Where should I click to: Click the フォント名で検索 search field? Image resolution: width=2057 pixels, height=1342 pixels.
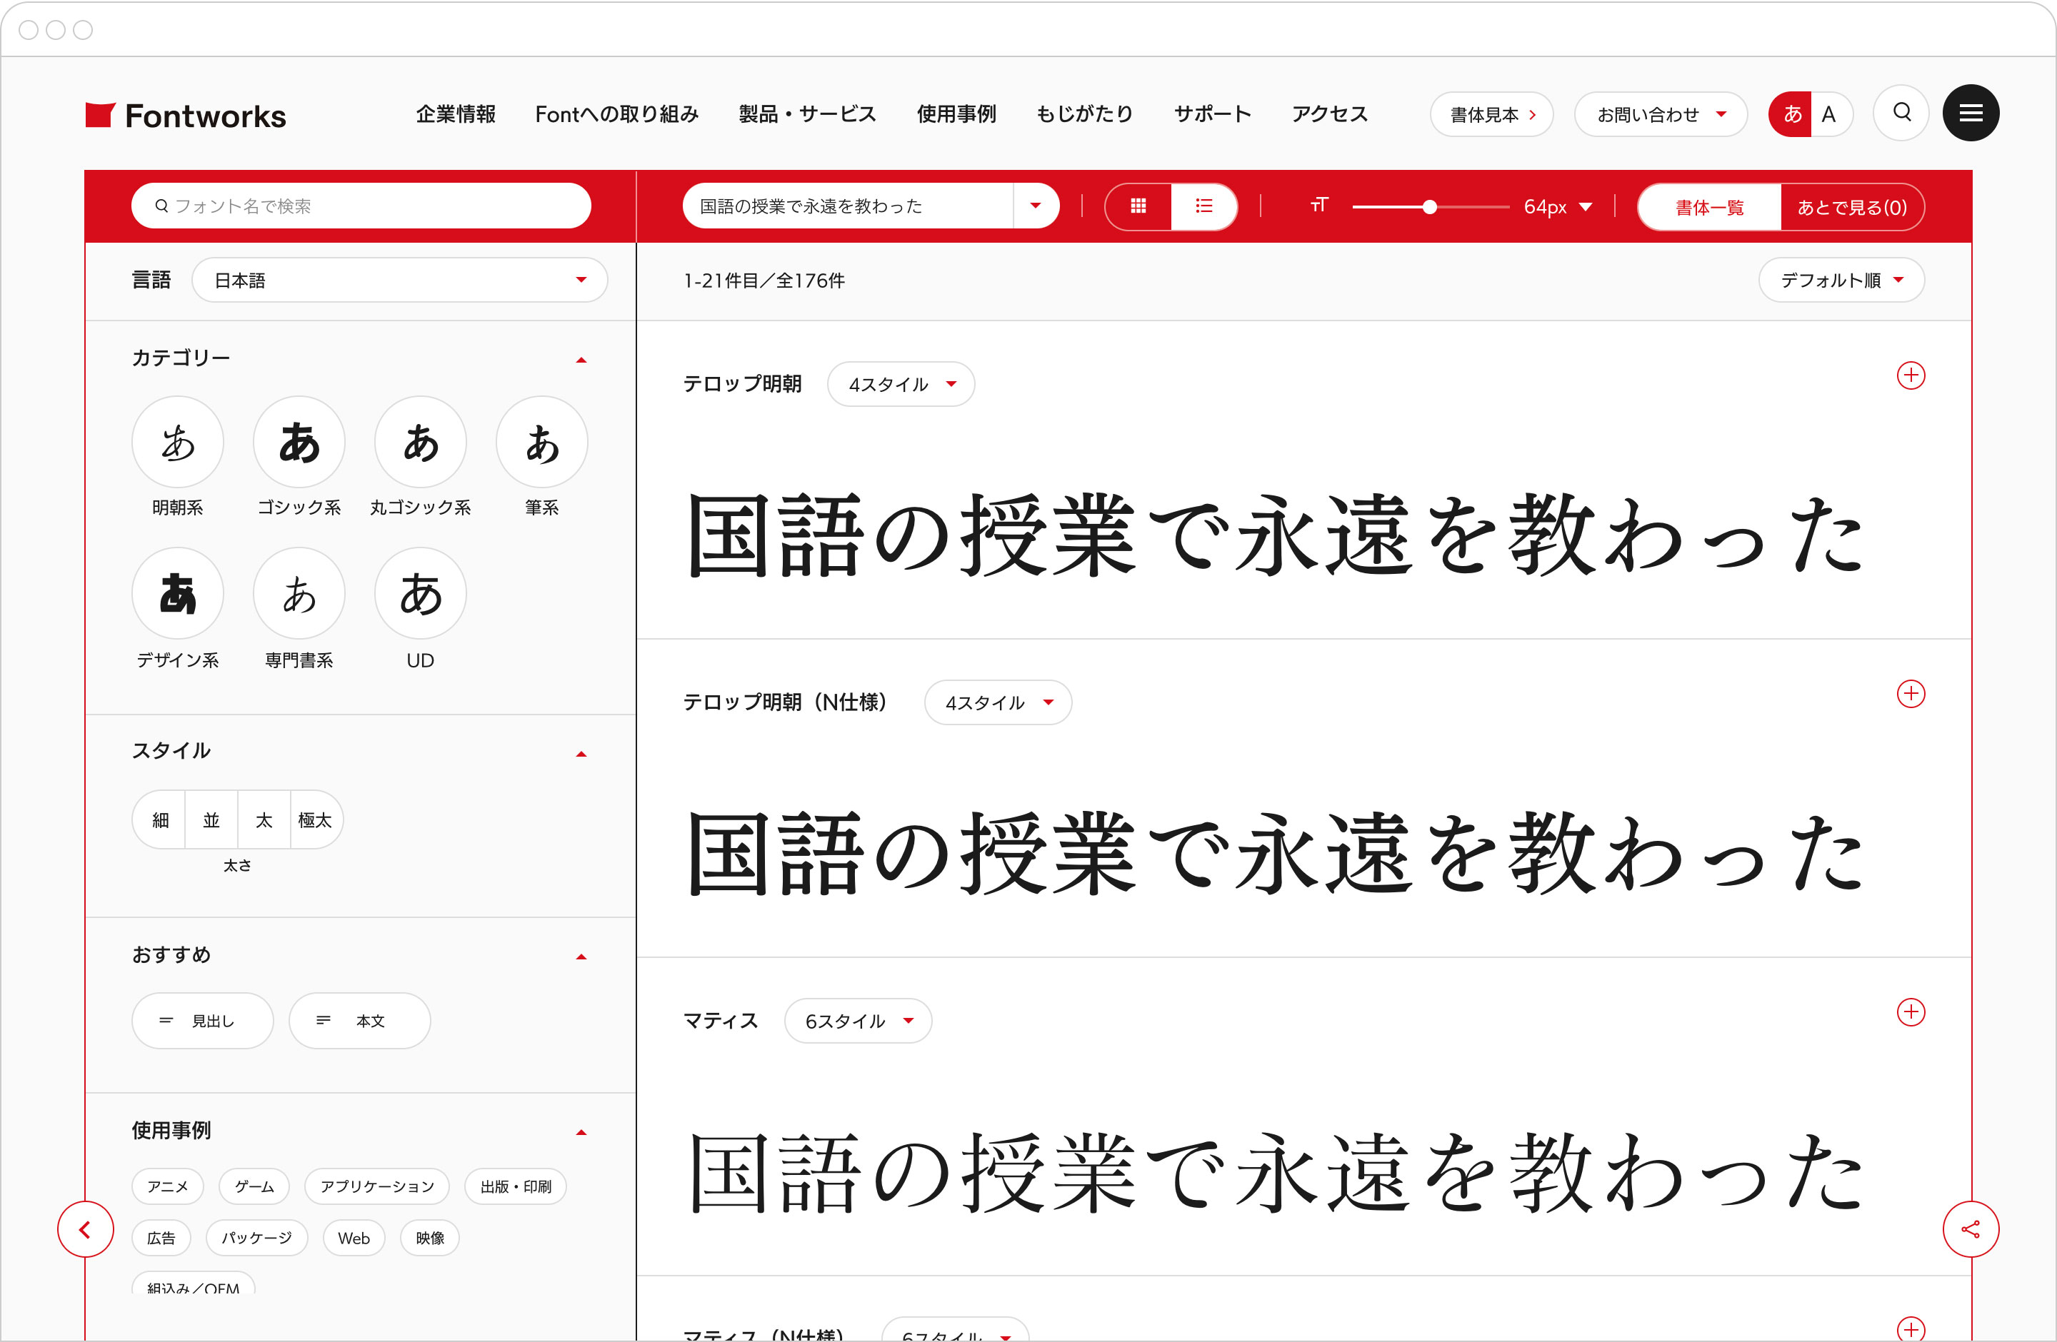[361, 206]
